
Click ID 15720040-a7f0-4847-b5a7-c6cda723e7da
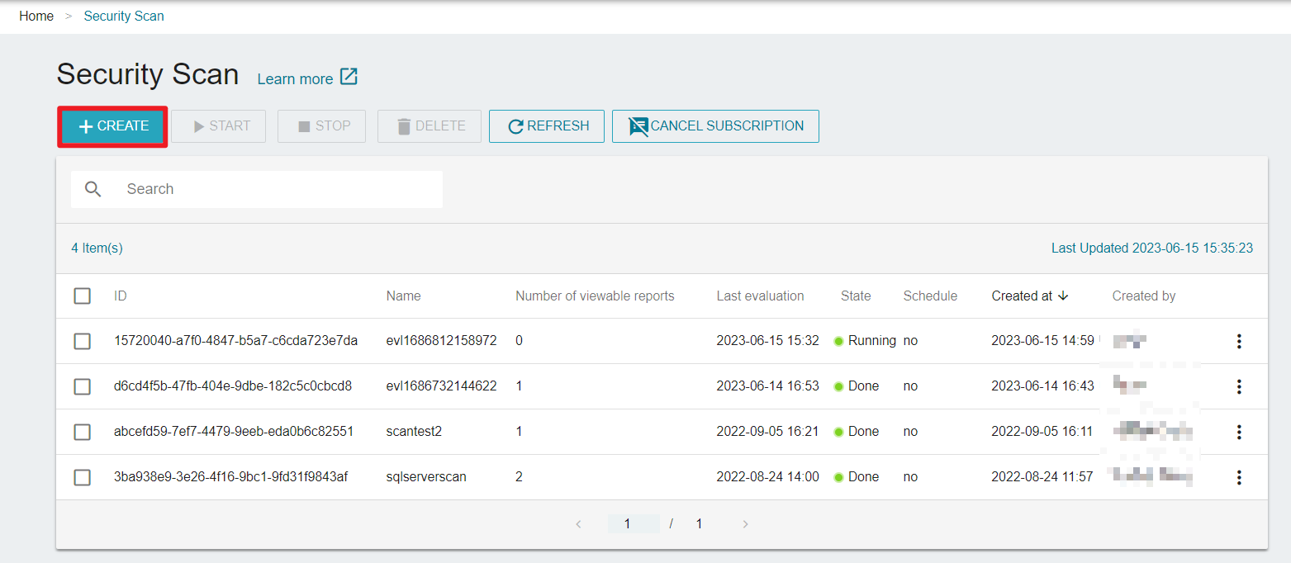tap(235, 341)
